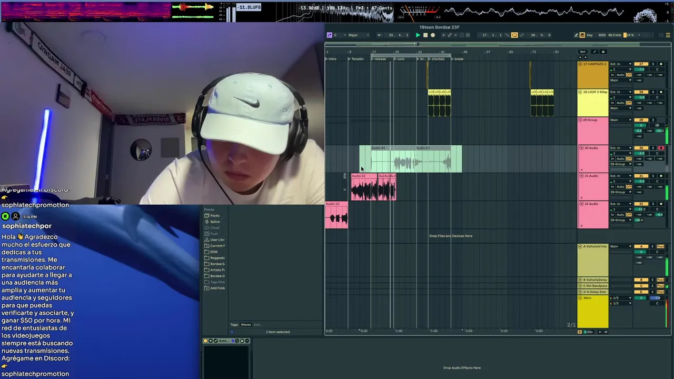Click track 27 volume value -7.0
This screenshot has height=379, width=674.
(641, 69)
